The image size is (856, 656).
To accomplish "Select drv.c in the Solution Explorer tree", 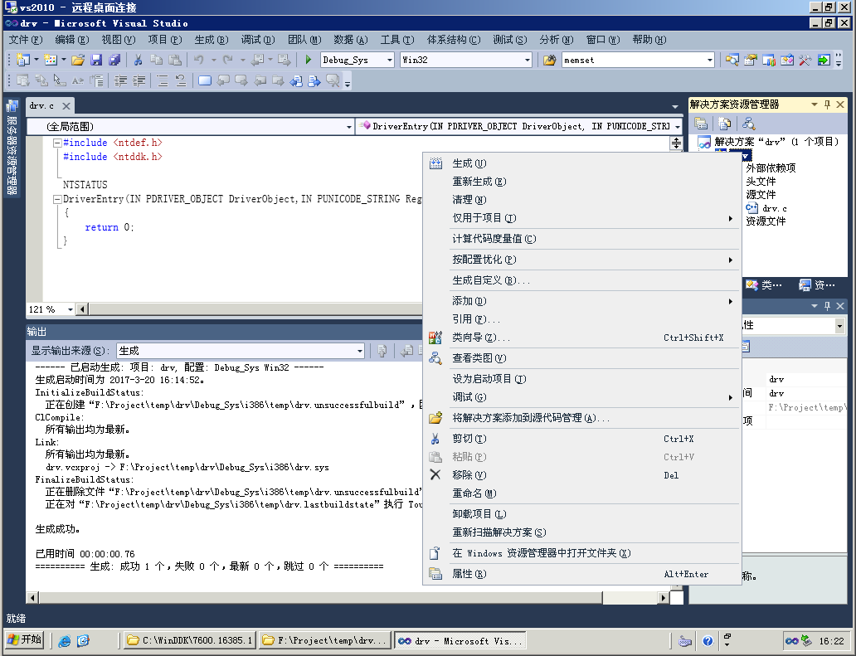I will coord(766,208).
